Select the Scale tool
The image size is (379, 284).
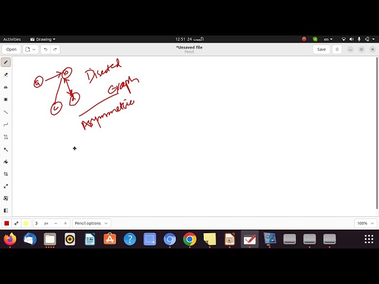pos(6,186)
